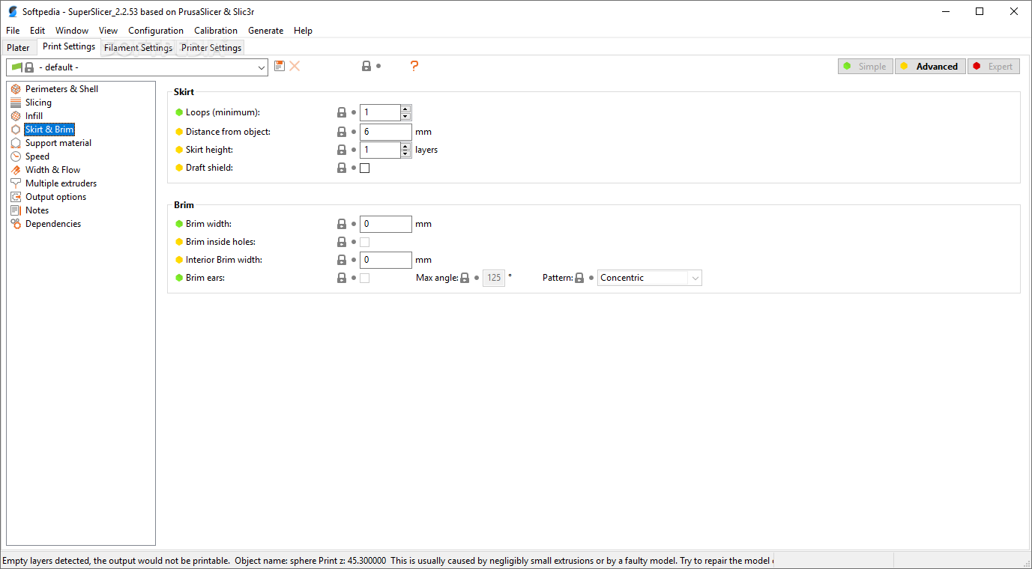Click the Support material icon
The width and height of the screenshot is (1032, 569).
pos(16,143)
